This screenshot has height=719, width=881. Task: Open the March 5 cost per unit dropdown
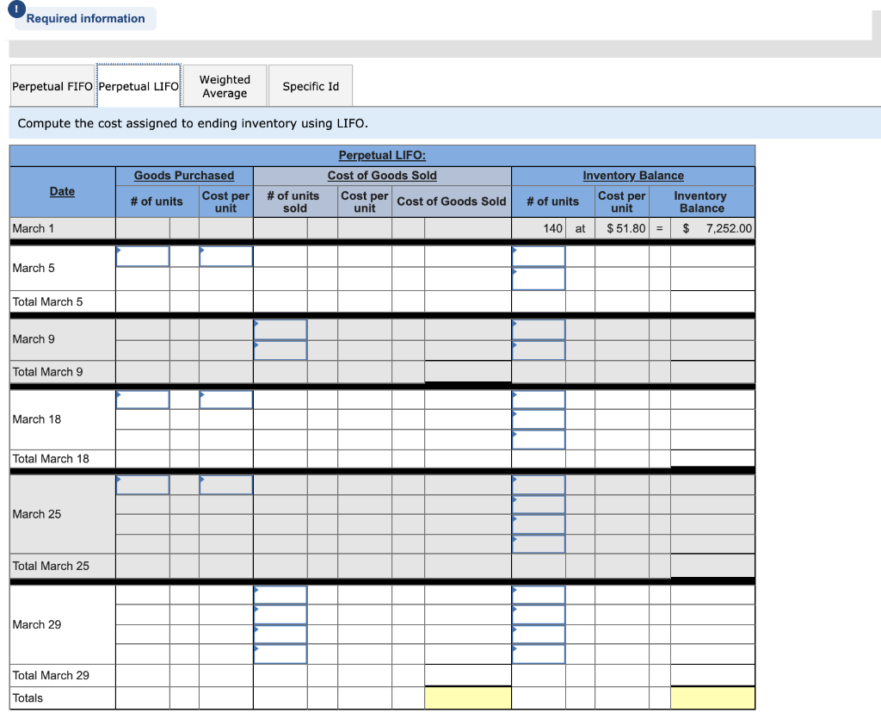(226, 256)
